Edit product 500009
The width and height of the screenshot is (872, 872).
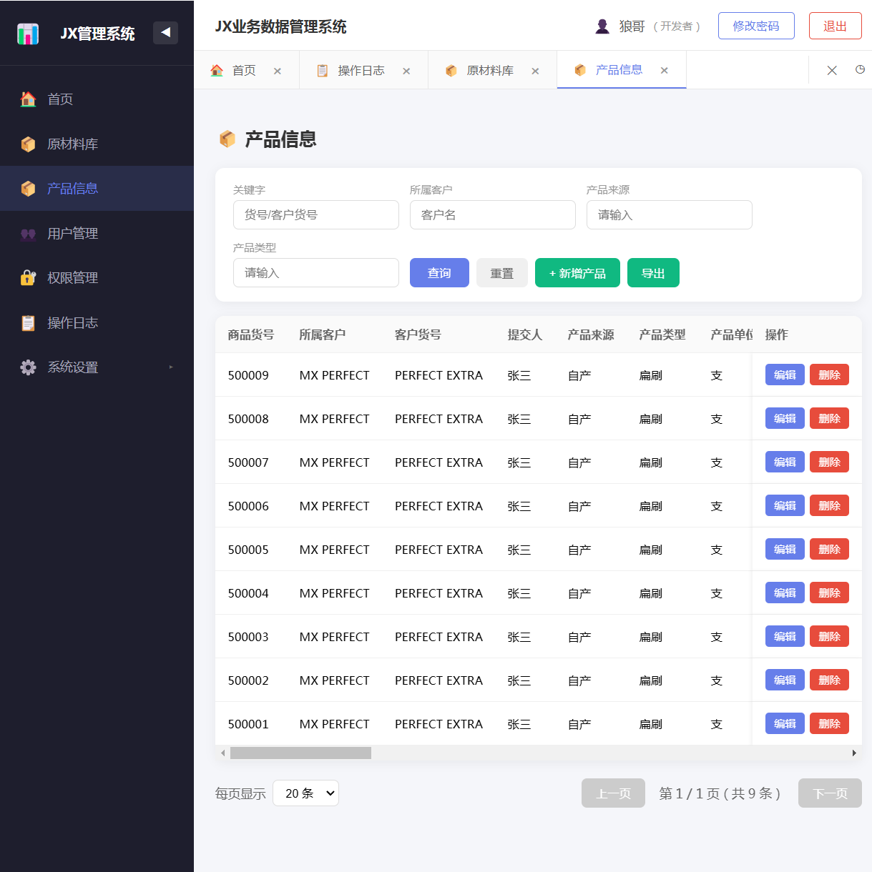pos(785,375)
